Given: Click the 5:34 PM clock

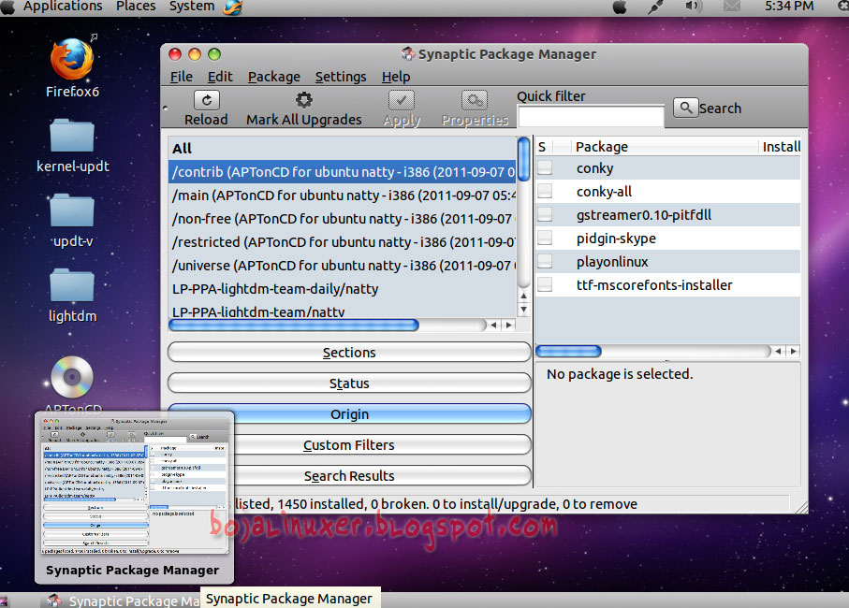Looking at the screenshot, I should [789, 7].
